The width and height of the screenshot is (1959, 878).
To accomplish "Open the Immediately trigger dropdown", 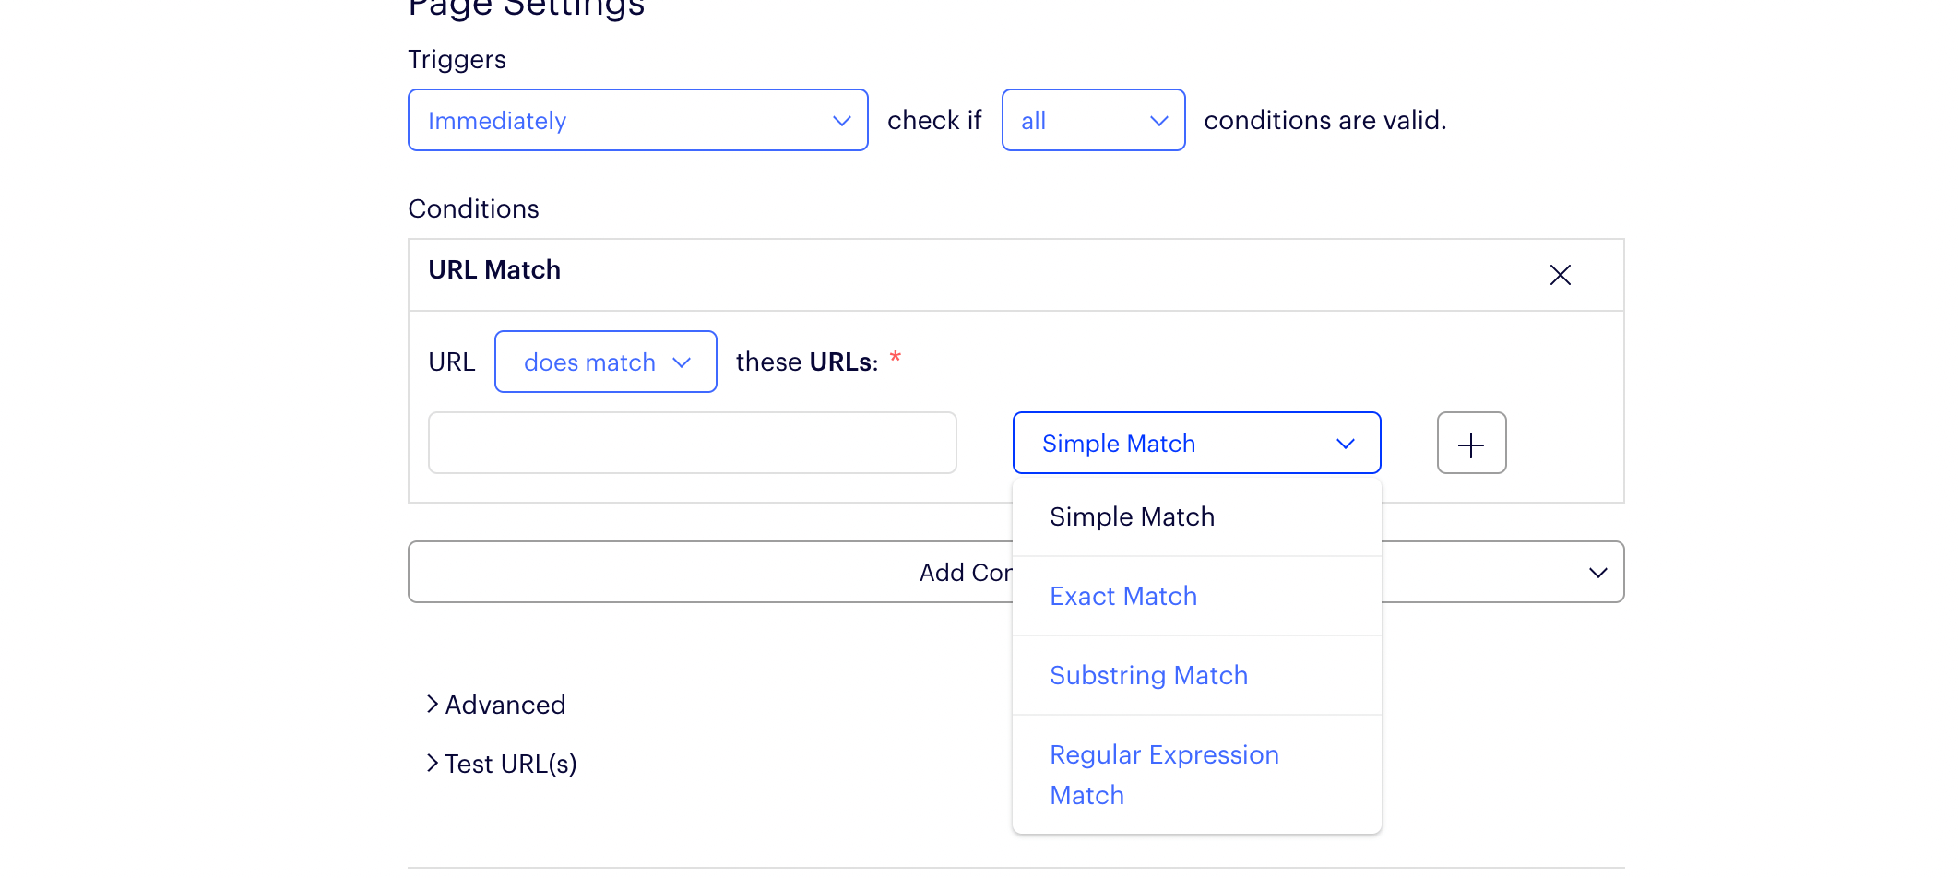I will click(636, 121).
